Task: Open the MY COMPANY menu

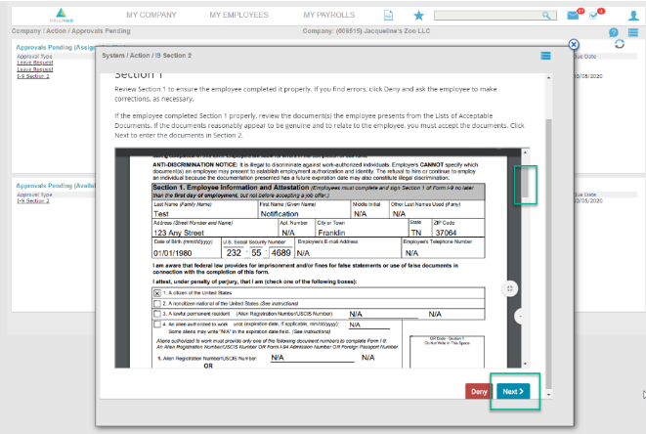Action: point(151,15)
